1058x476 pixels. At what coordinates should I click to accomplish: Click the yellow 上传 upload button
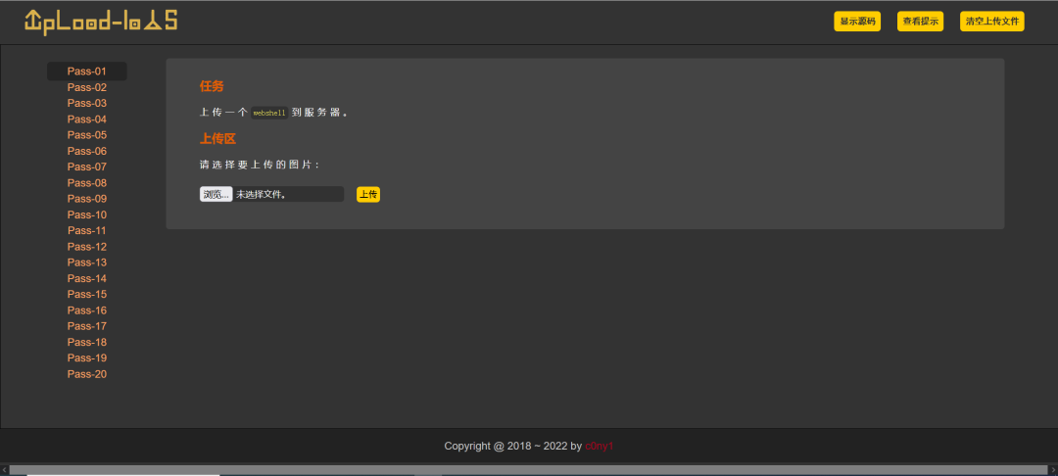tap(368, 194)
